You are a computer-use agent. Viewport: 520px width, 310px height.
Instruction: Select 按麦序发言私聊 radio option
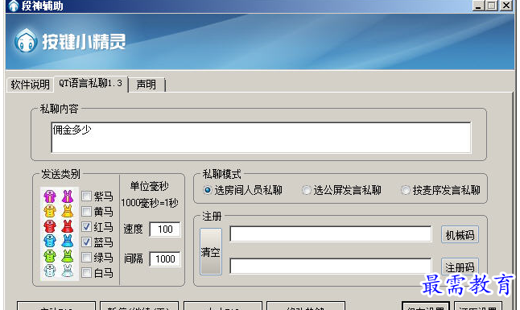click(405, 190)
